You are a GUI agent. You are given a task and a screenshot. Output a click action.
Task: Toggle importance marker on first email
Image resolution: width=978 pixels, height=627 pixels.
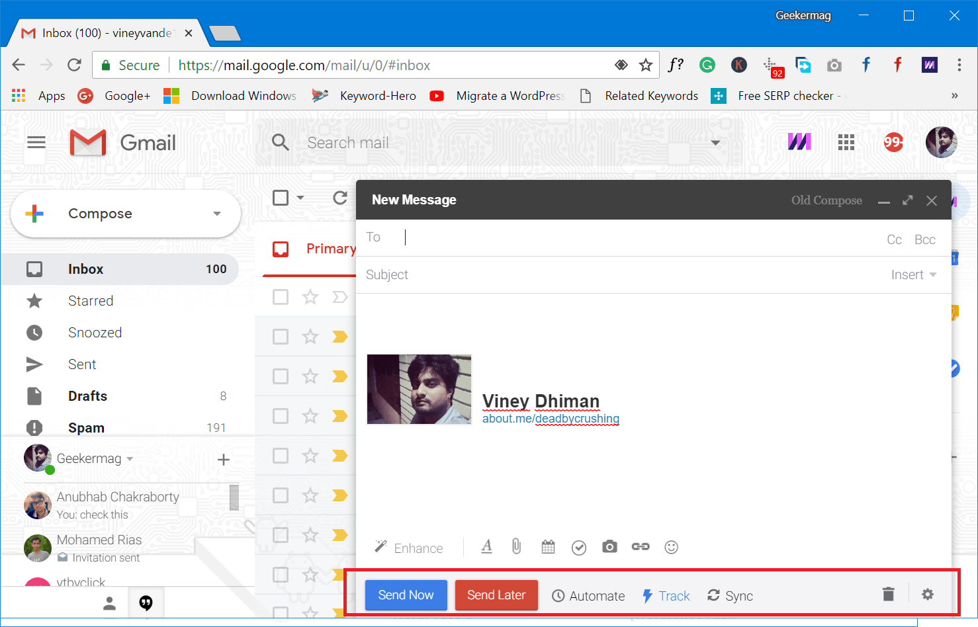[339, 297]
